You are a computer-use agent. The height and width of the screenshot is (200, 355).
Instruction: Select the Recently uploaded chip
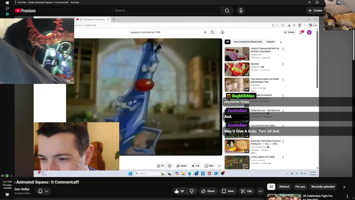click(x=323, y=187)
